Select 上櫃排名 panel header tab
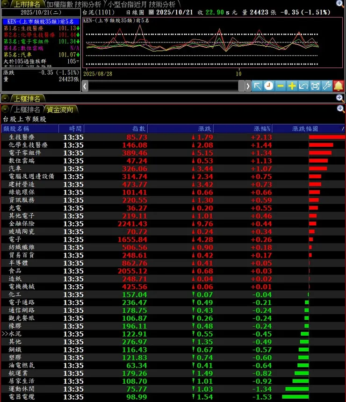 pos(27,99)
